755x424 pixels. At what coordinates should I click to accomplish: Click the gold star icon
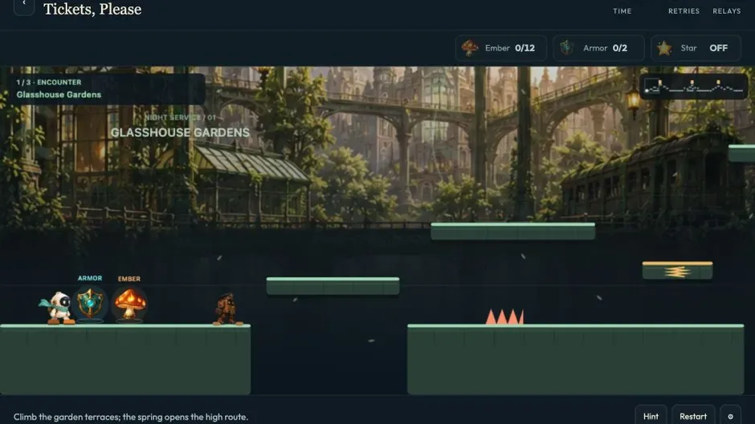point(664,48)
